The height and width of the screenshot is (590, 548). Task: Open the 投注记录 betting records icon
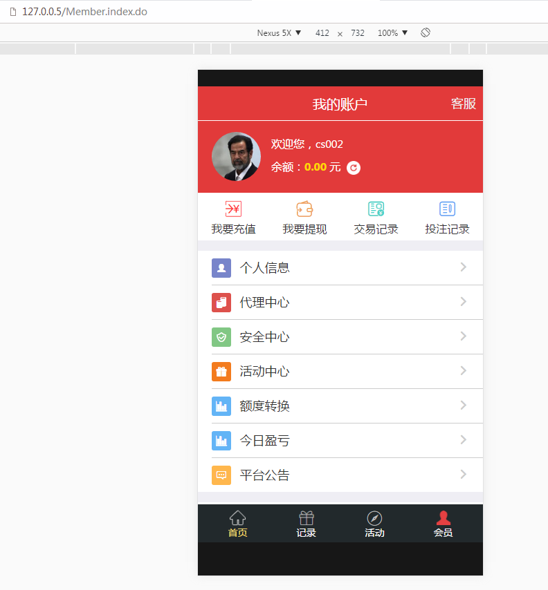pos(447,209)
